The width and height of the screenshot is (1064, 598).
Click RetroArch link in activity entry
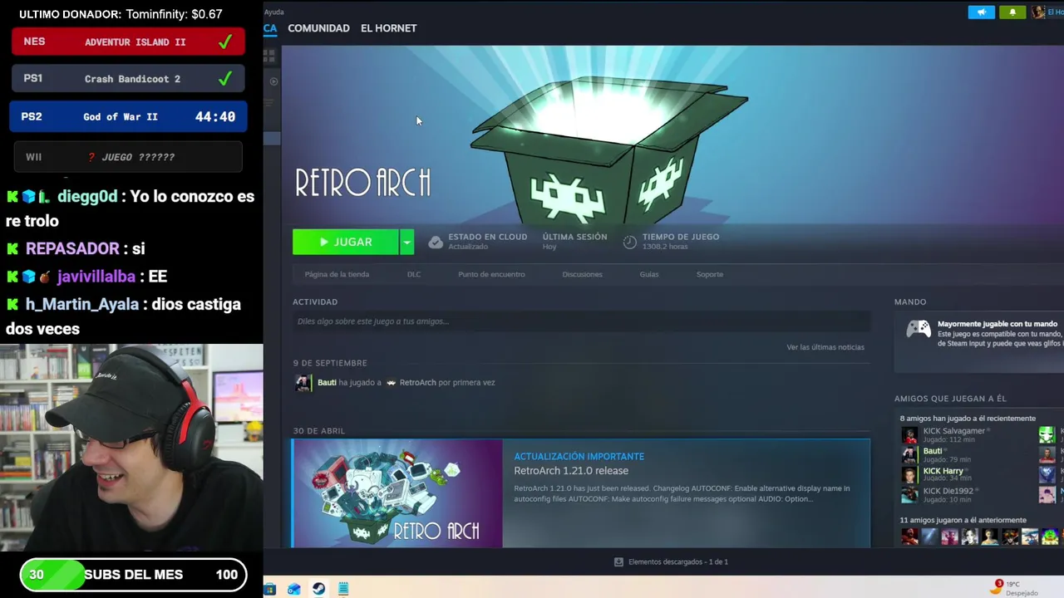(x=417, y=383)
